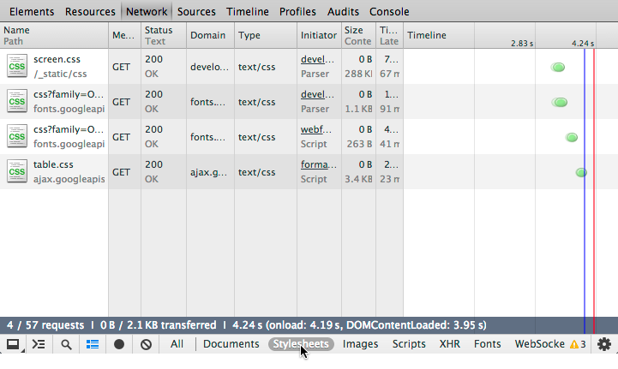This screenshot has width=618, height=369.
Task: Sort by the Size column header
Action: pos(358,35)
